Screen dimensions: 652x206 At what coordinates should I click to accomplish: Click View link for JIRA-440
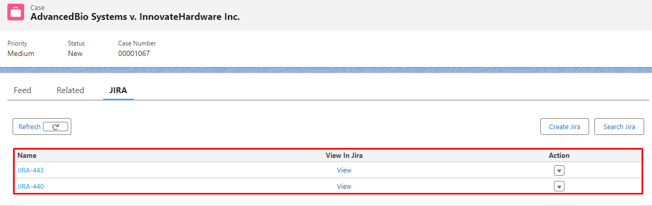[x=344, y=187]
